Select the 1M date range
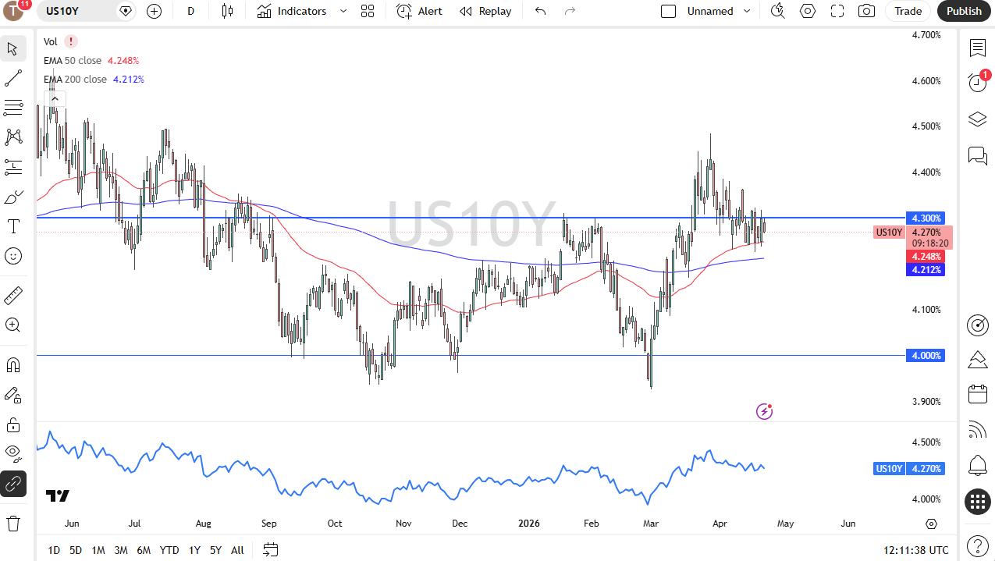 [98, 550]
